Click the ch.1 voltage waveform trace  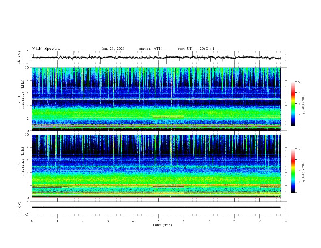coord(156,58)
